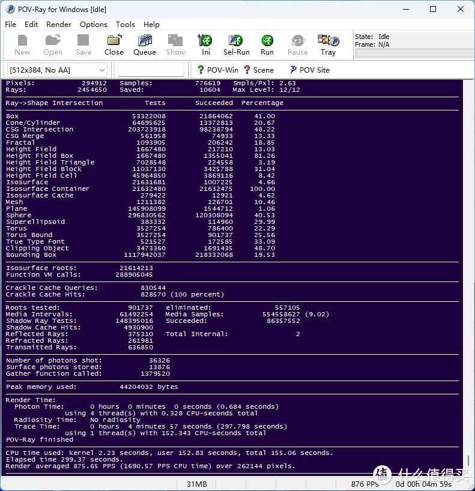Maximize the POV-Ray window

[433, 9]
